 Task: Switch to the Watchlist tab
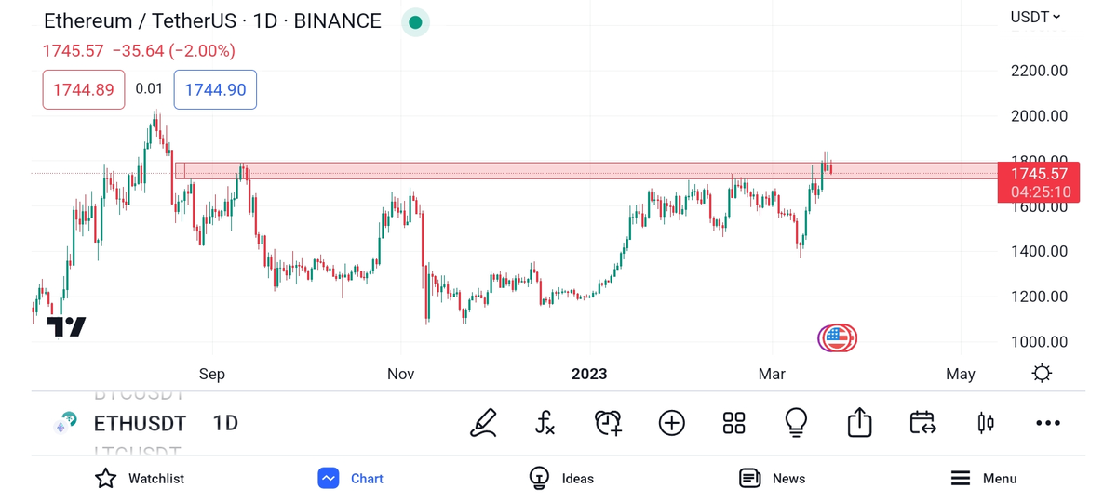[x=140, y=479]
